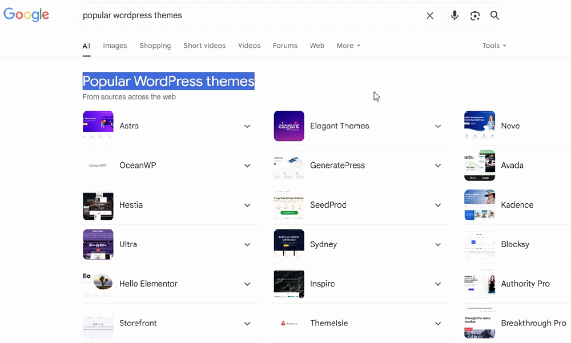Expand the Hestia entry chevron
Screen dimensions: 571x343
[x=247, y=205]
